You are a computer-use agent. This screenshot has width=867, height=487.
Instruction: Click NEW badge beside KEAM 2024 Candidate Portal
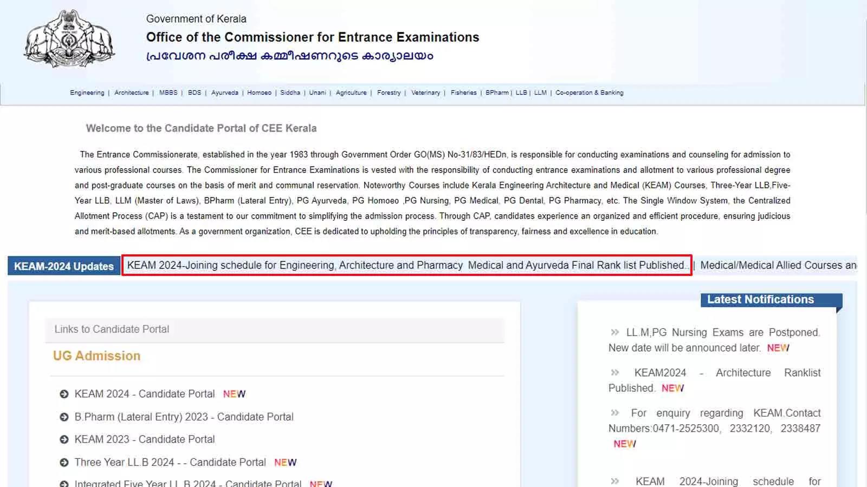[234, 394]
